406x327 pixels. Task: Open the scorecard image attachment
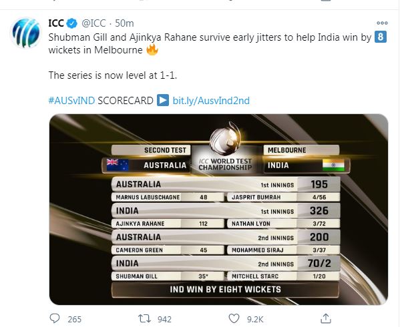218,210
